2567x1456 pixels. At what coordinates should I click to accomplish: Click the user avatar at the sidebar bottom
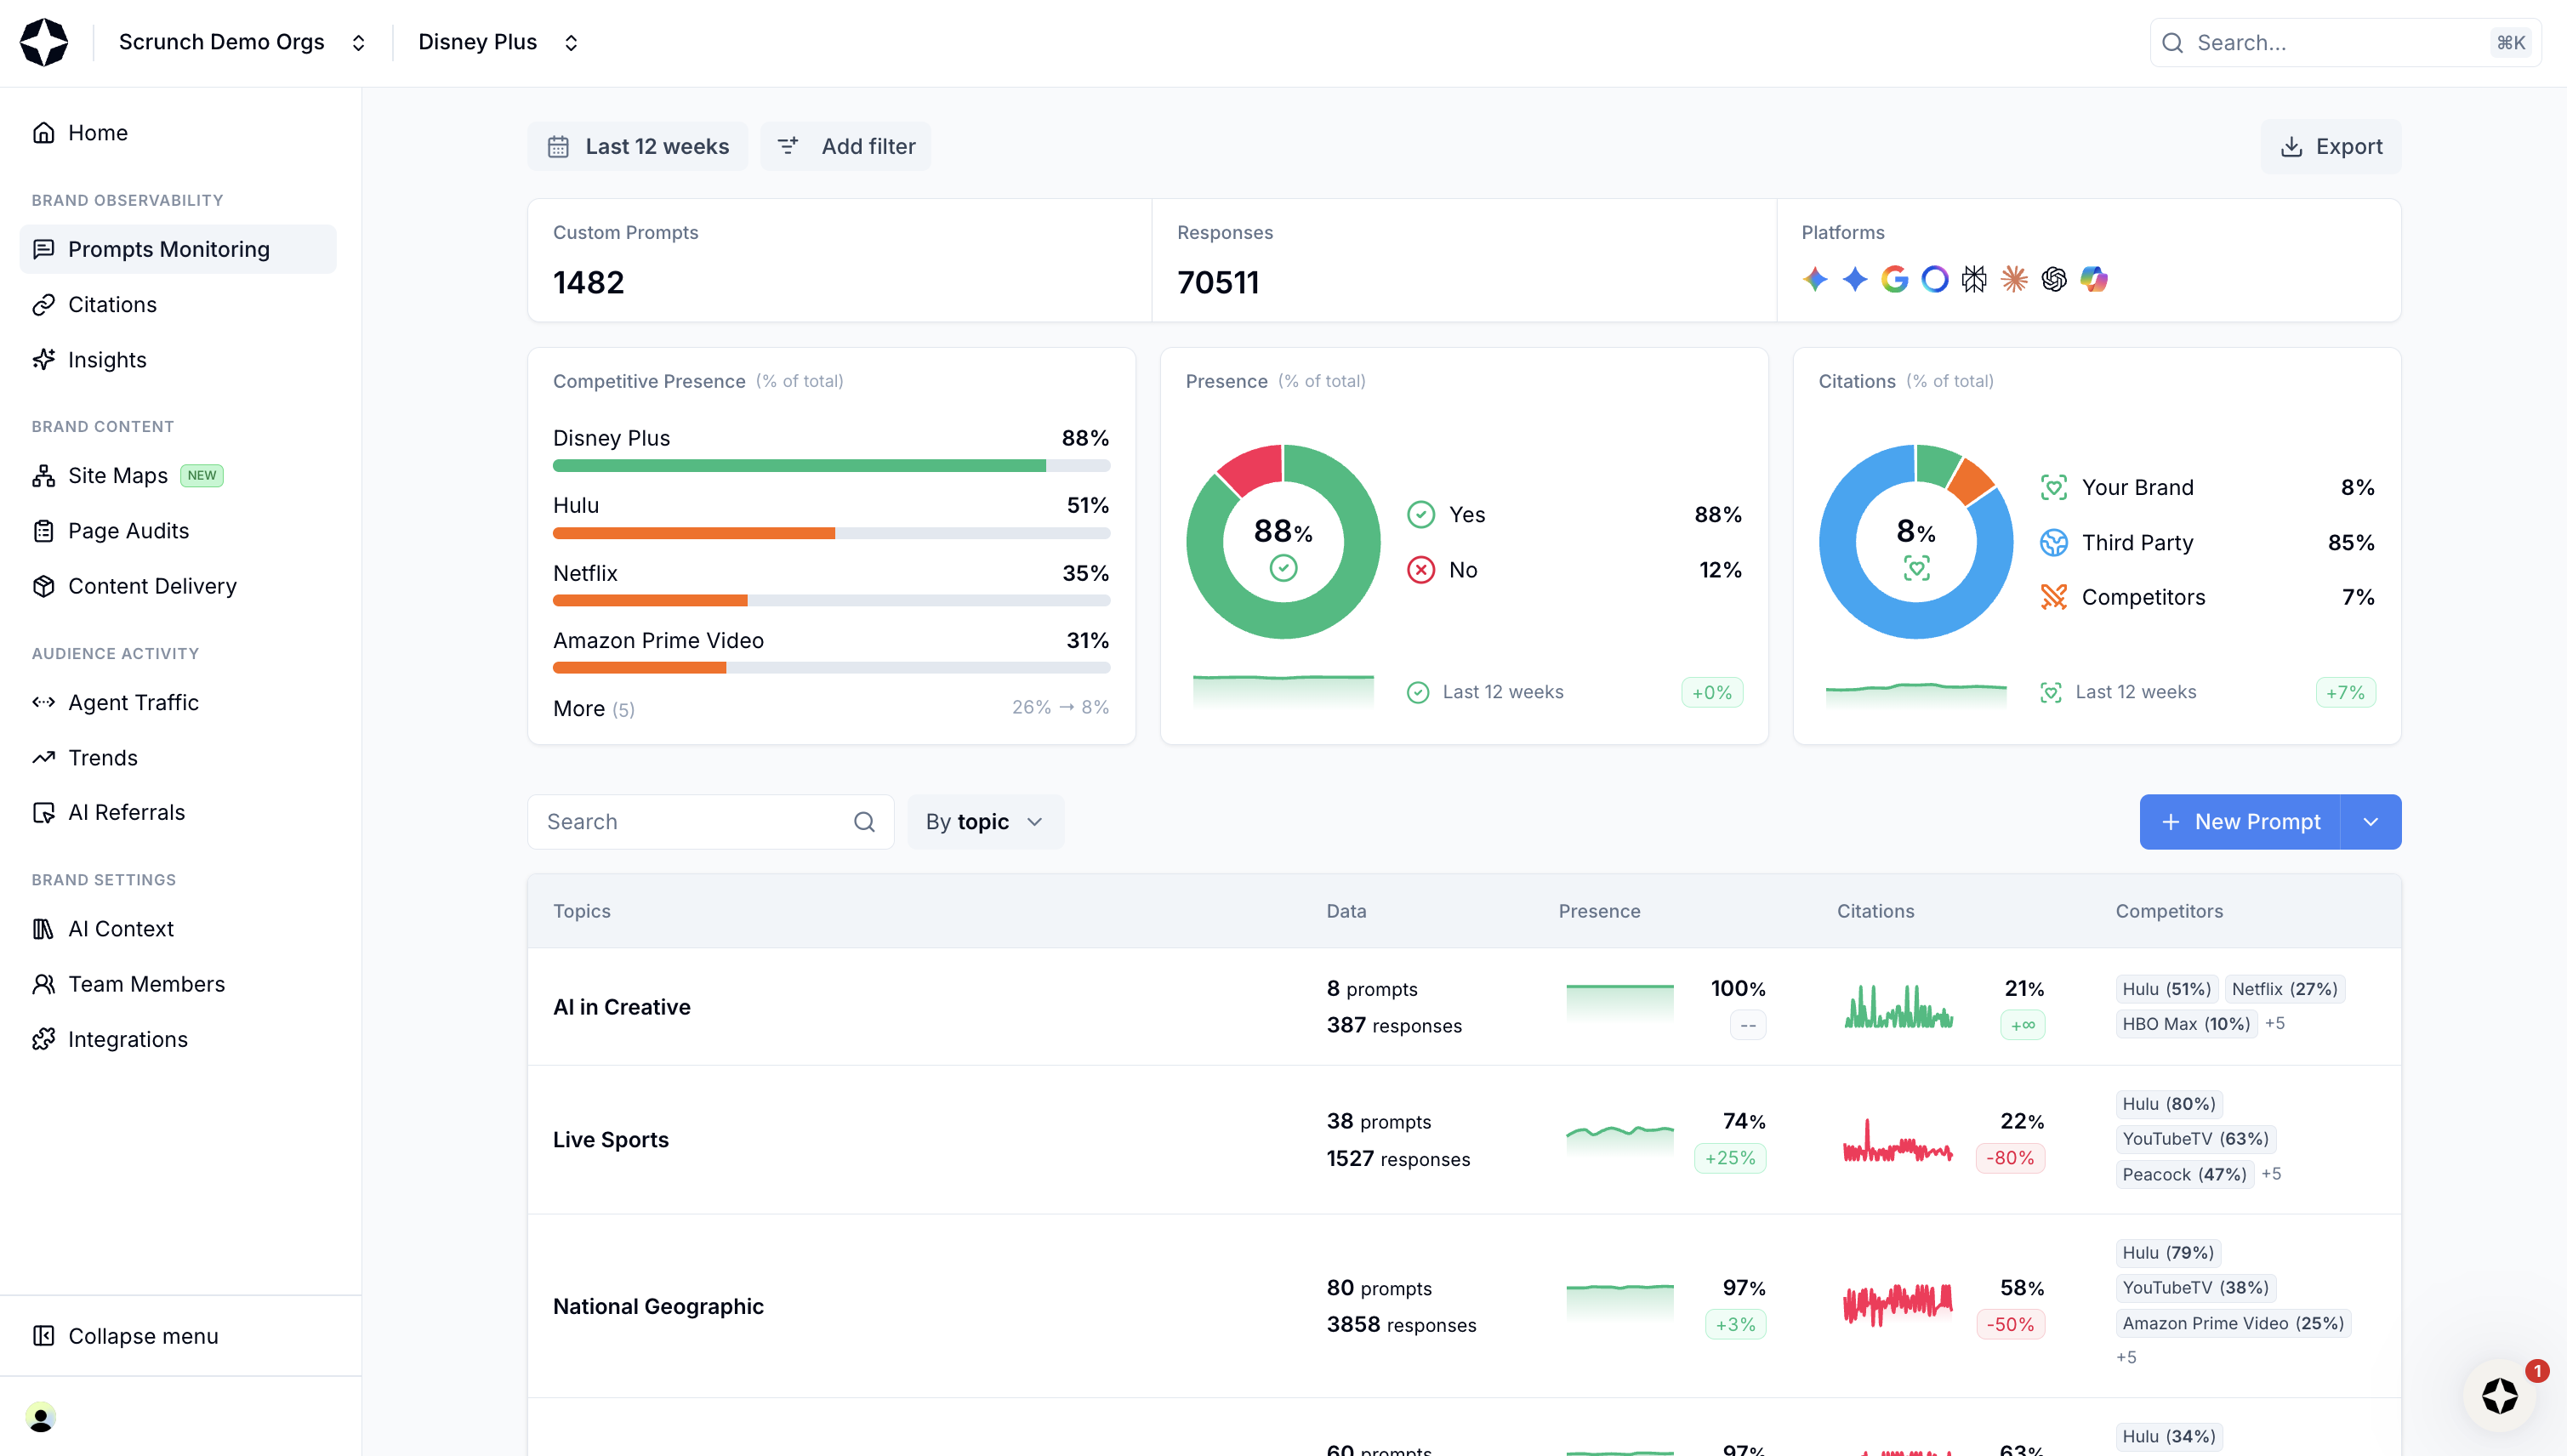point(41,1417)
